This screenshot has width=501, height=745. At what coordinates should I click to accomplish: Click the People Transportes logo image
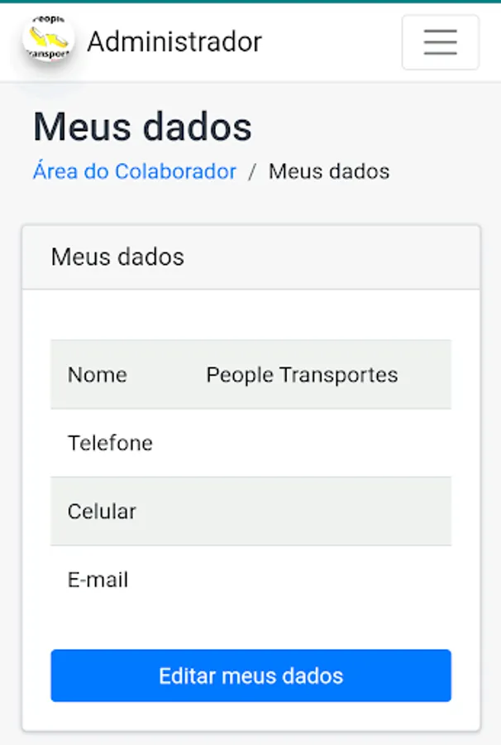pos(48,41)
